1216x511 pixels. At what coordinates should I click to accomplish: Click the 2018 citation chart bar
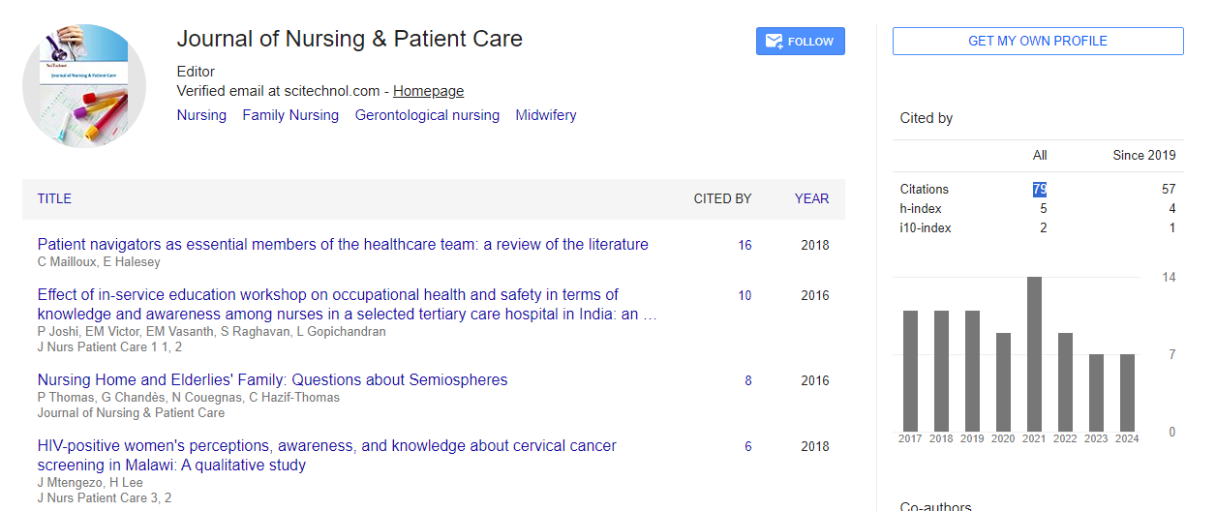[941, 371]
